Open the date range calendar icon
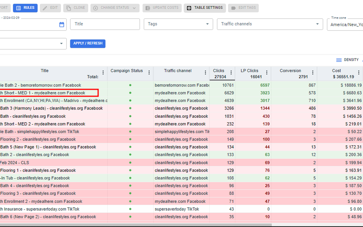363x227 pixels. [x=62, y=25]
